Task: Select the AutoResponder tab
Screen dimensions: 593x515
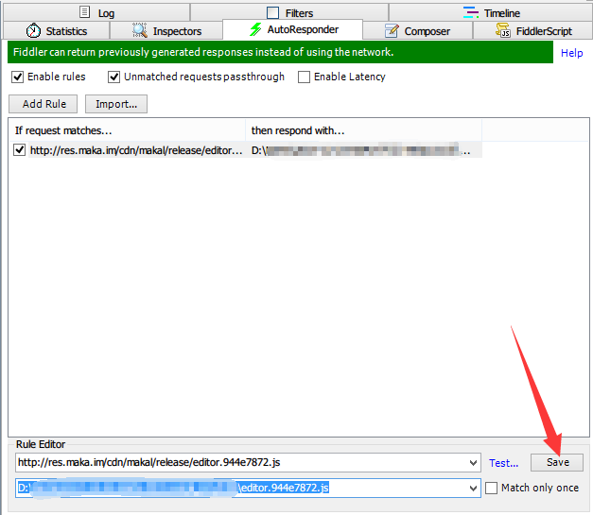Action: point(293,29)
